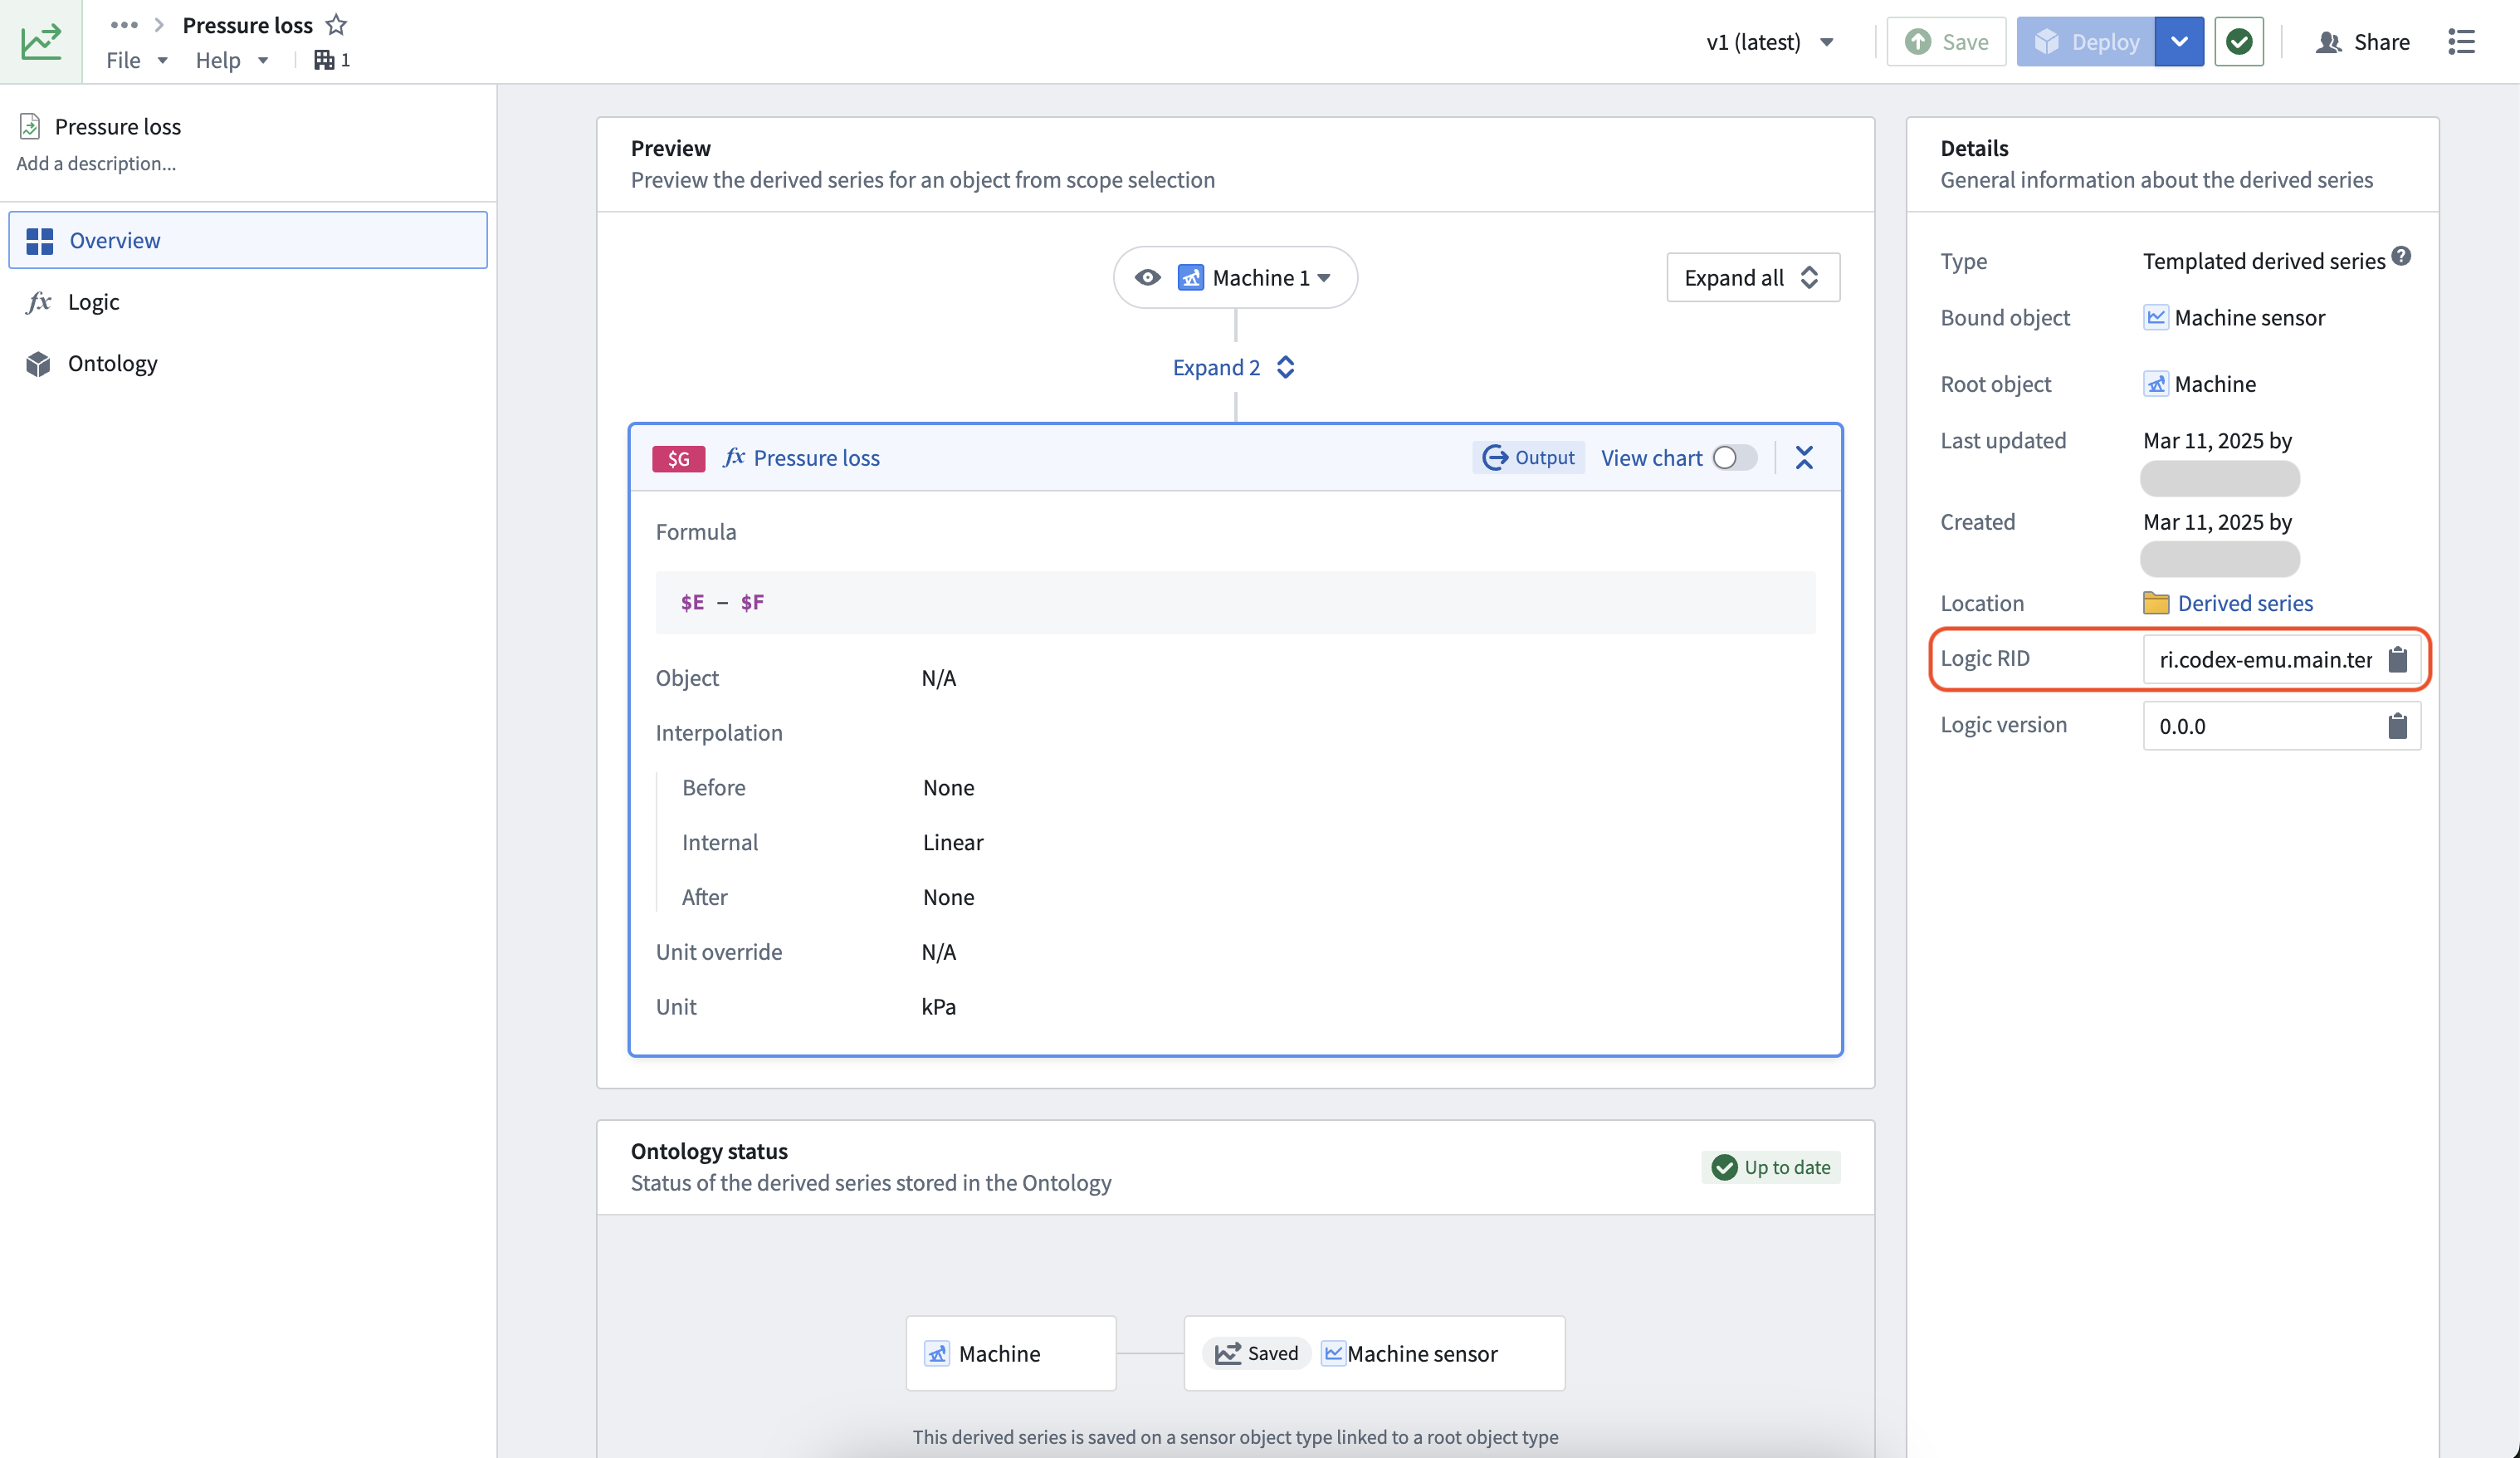Image resolution: width=2520 pixels, height=1458 pixels.
Task: Select the Overview tab in sidebar
Action: [247, 240]
